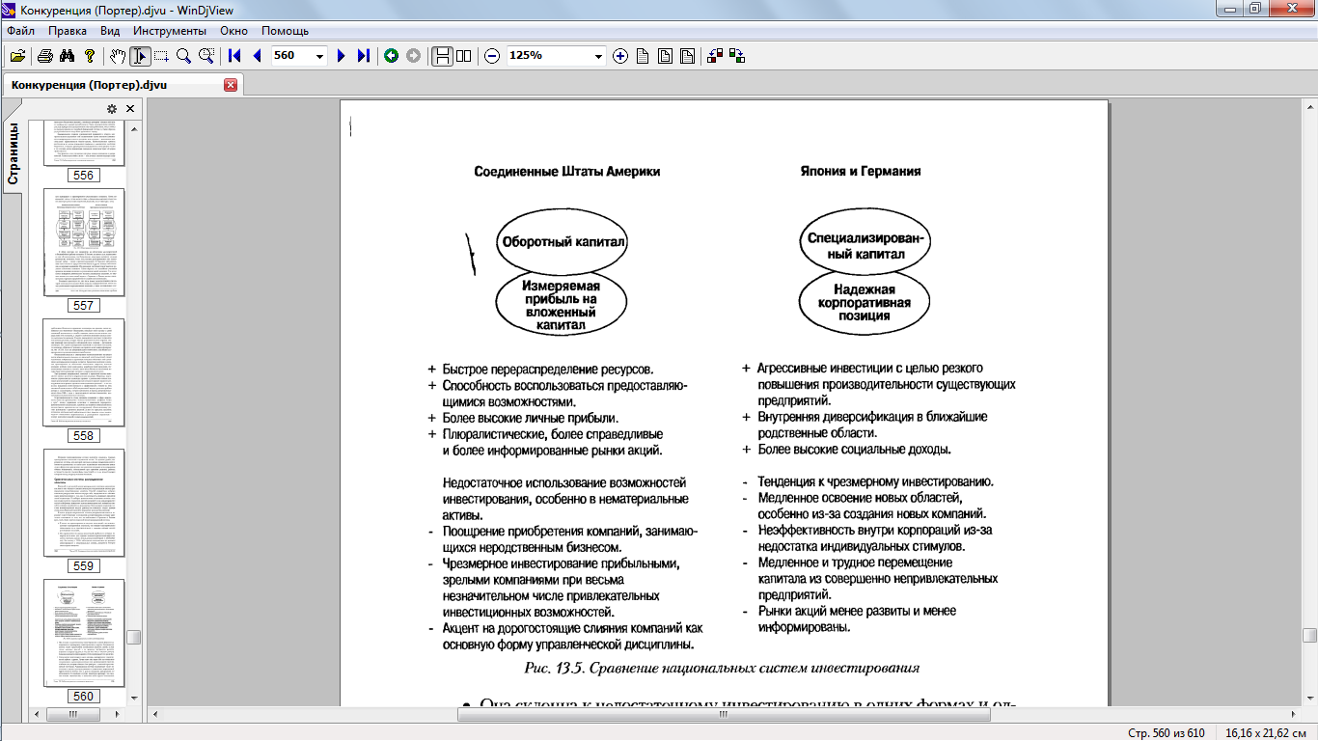The image size is (1318, 741).
Task: Jump to the last page
Action: [364, 56]
